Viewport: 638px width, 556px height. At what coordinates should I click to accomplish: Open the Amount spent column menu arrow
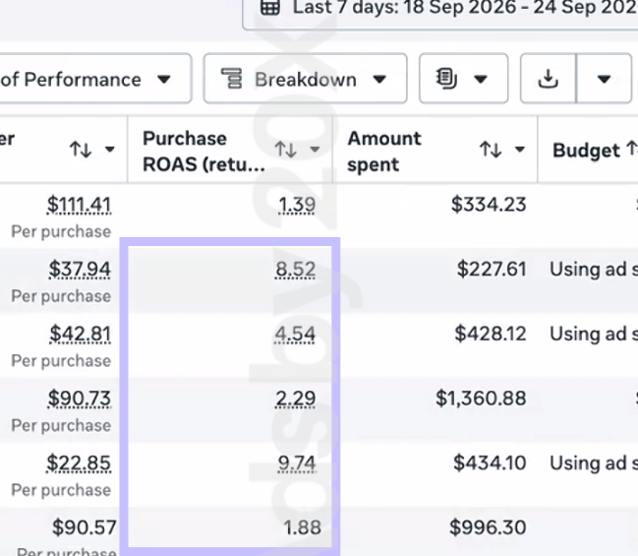[520, 150]
